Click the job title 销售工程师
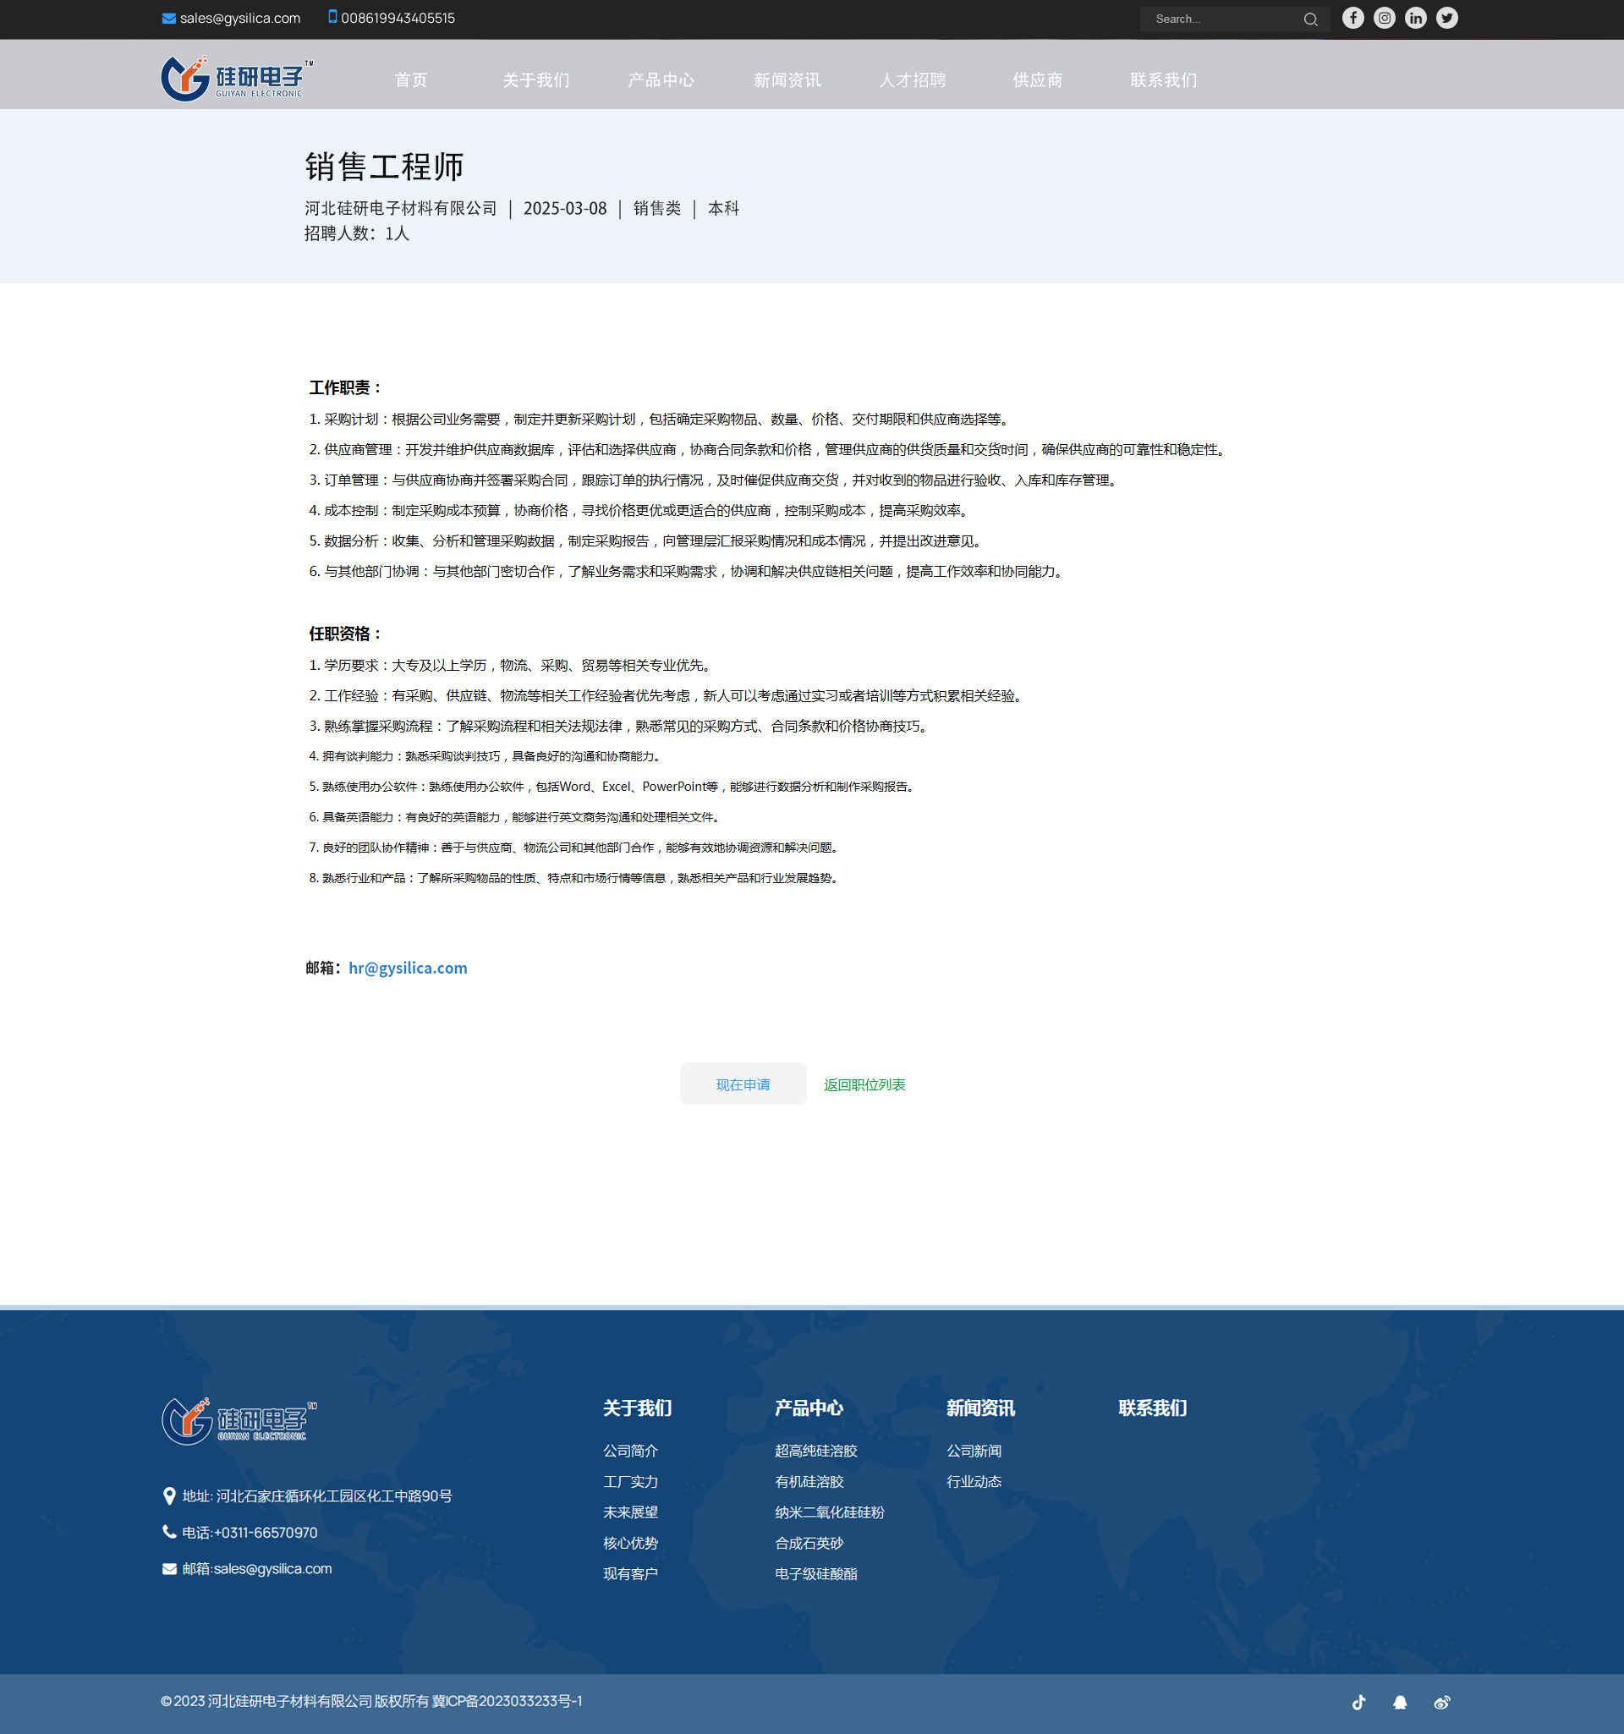 point(385,167)
